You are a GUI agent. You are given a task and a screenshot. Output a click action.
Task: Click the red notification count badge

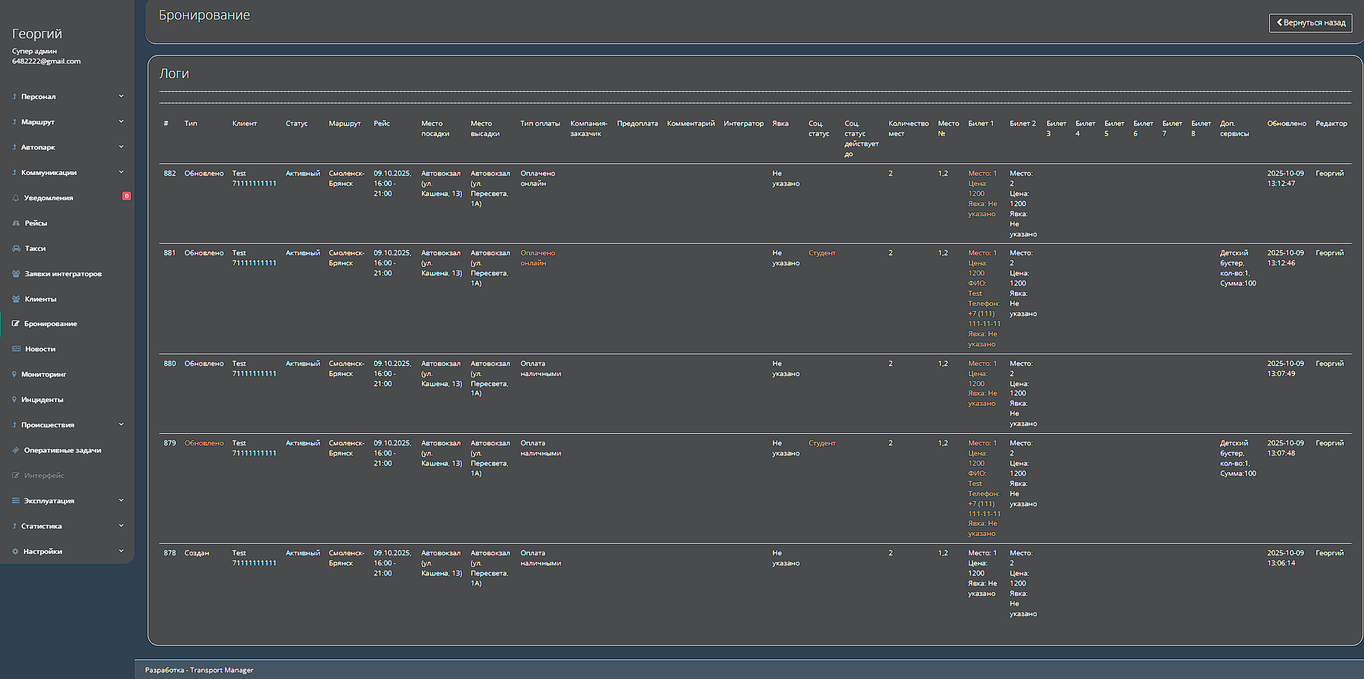[x=127, y=196]
